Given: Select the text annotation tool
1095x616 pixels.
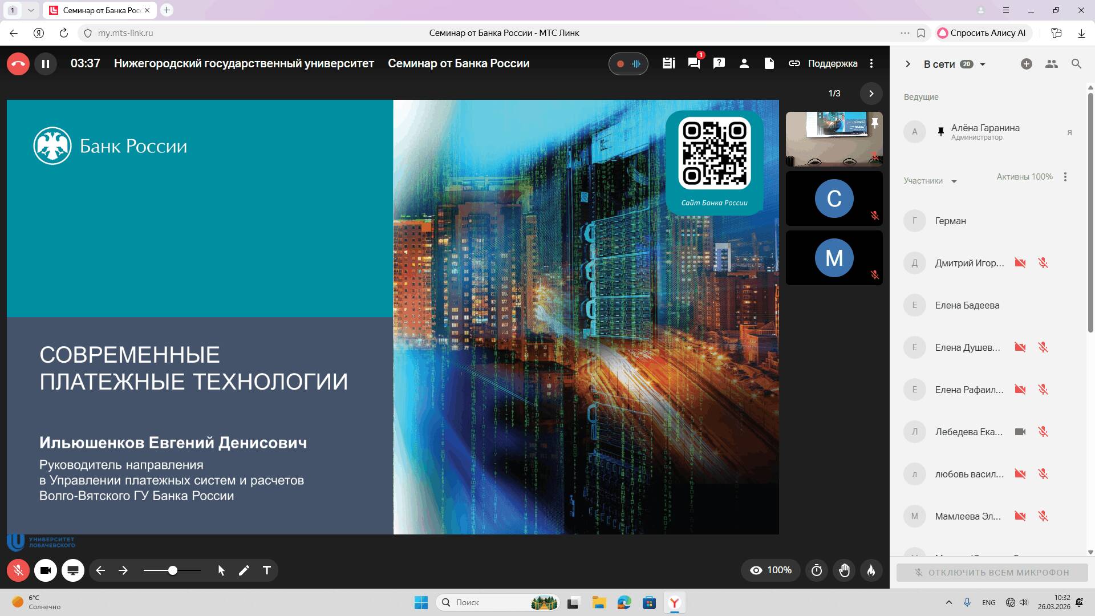Looking at the screenshot, I should (x=266, y=570).
